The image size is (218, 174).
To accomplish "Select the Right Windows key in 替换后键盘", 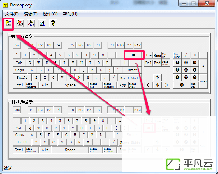I will coord(110,150).
